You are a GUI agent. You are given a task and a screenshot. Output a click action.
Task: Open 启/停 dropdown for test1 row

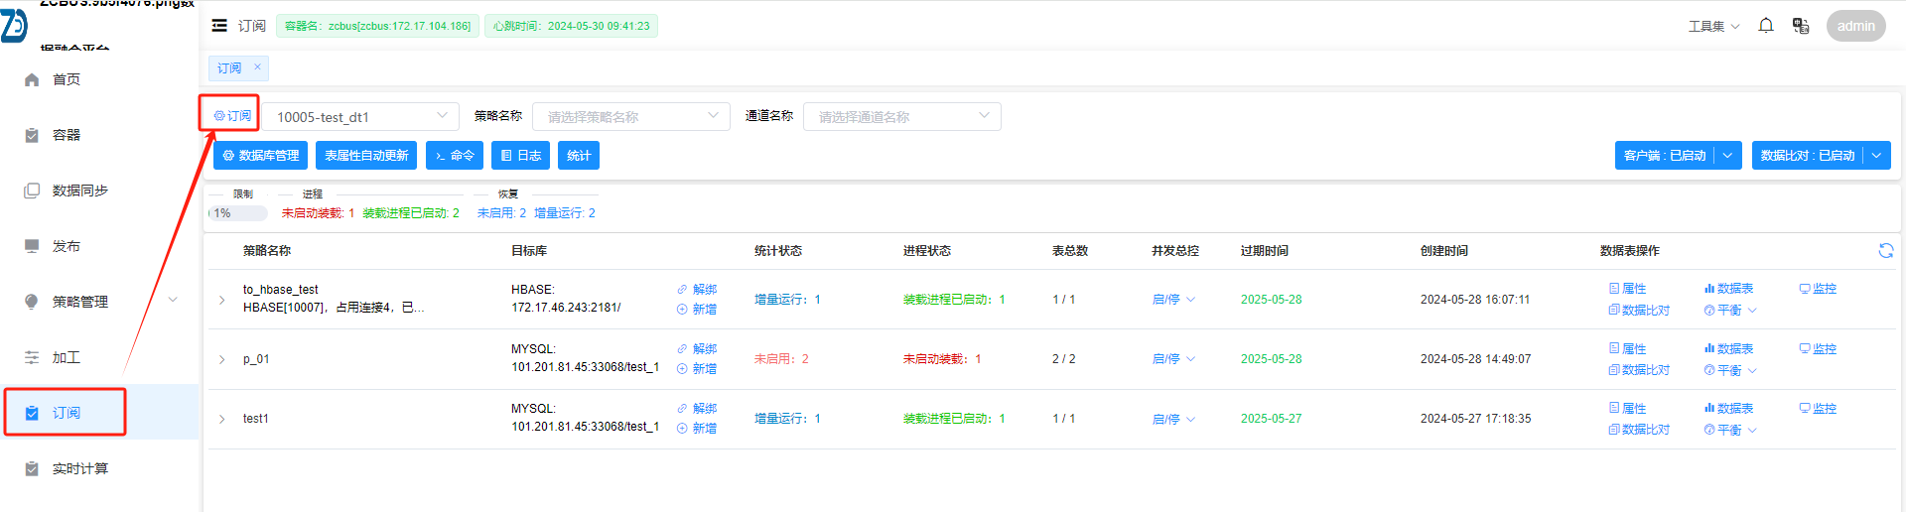(x=1173, y=419)
